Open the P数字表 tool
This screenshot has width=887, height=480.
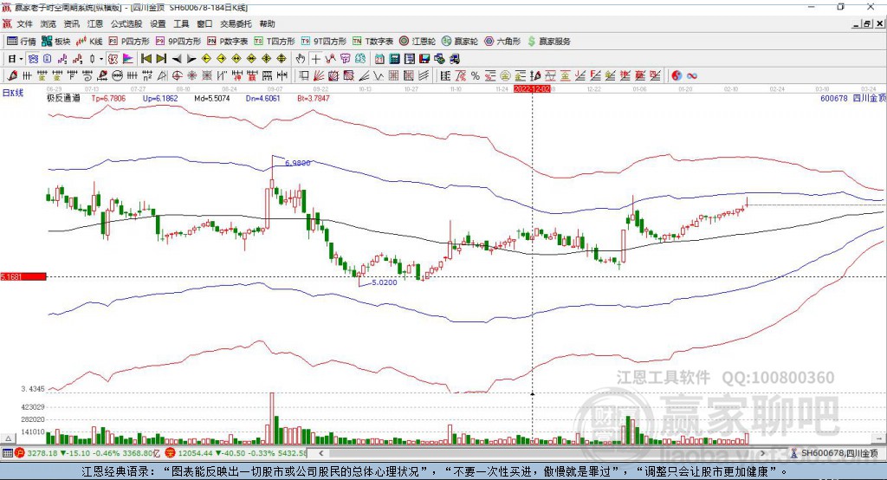(x=228, y=42)
